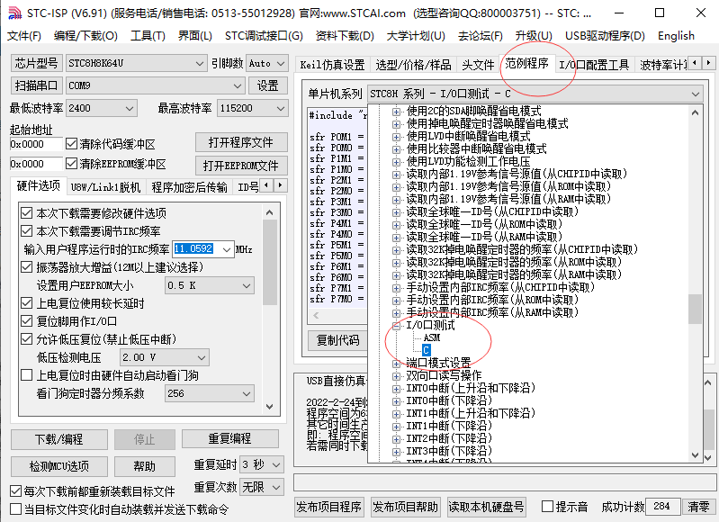Switch to the I/O口配置工具 tab
The height and width of the screenshot is (522, 719).
pyautogui.click(x=594, y=65)
